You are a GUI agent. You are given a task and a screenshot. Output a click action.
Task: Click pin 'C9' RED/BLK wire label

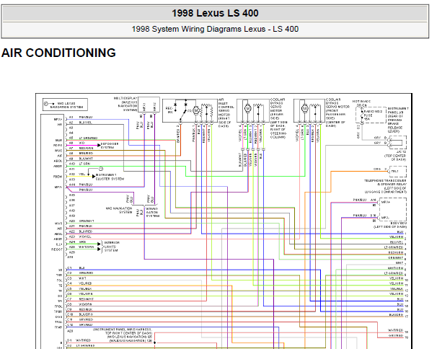tap(85, 309)
